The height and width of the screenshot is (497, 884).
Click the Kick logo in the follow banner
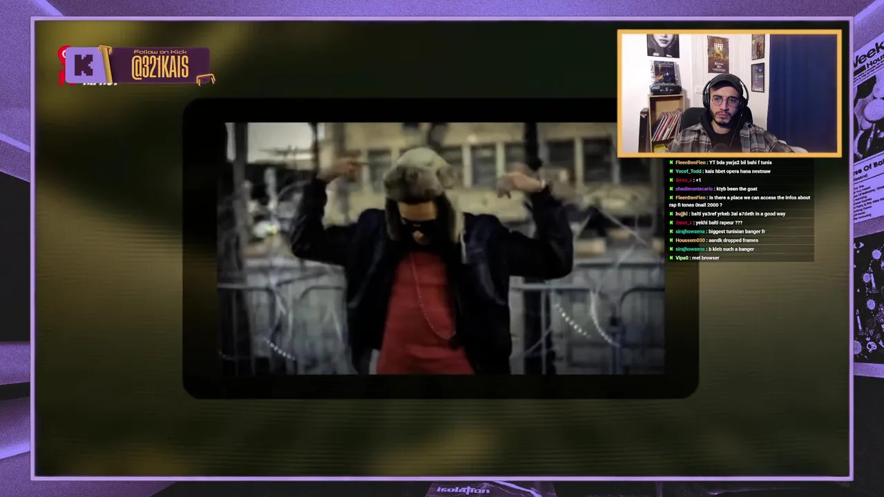pyautogui.click(x=84, y=65)
